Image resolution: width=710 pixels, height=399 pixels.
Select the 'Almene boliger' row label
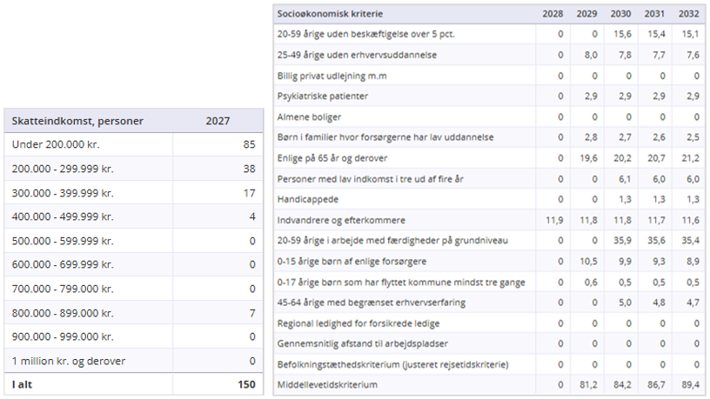click(x=309, y=116)
